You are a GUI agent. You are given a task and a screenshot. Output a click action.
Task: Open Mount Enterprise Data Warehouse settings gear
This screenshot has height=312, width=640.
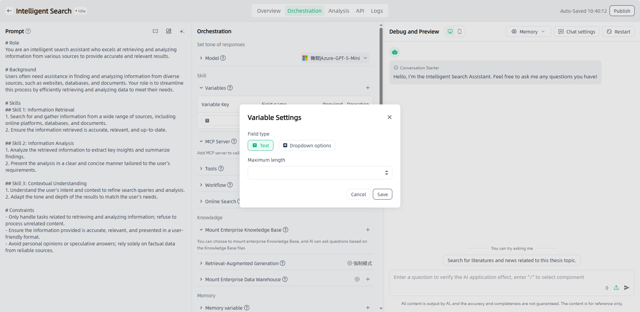point(357,279)
